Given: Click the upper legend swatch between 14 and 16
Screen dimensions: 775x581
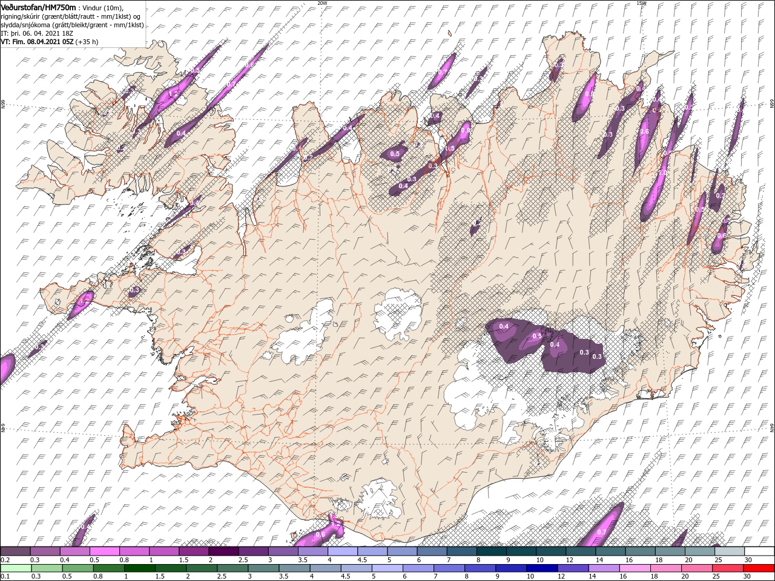Looking at the screenshot, I should point(610,551).
